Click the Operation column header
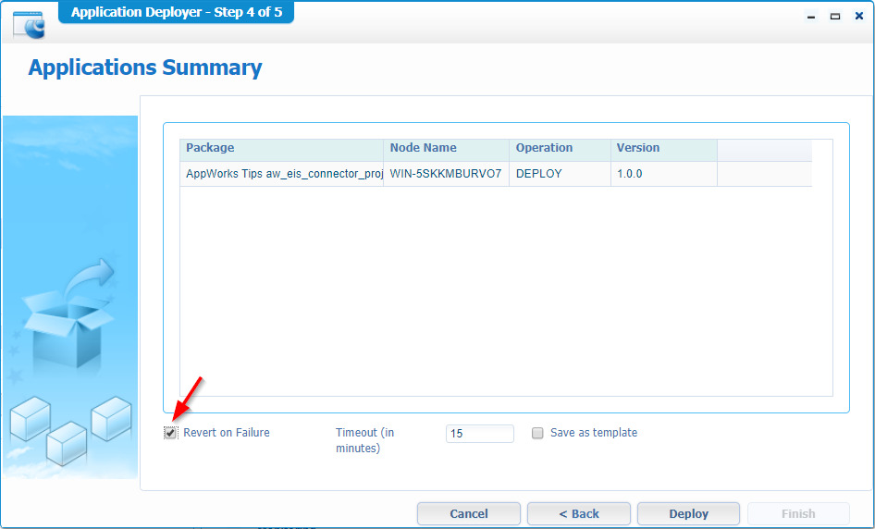The width and height of the screenshot is (875, 529). (560, 148)
